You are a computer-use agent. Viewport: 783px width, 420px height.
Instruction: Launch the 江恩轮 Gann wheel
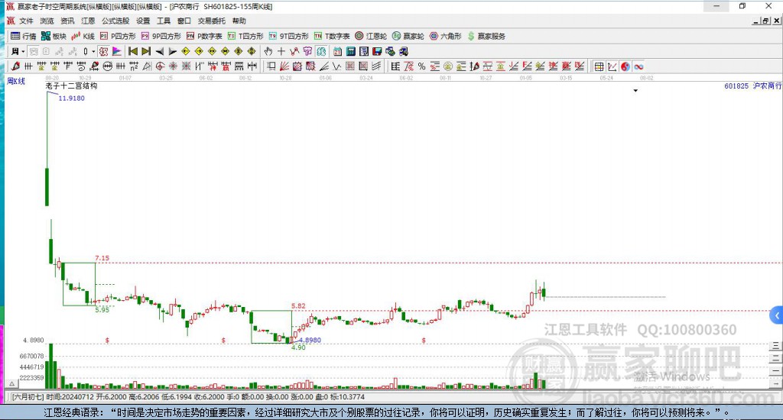point(371,36)
